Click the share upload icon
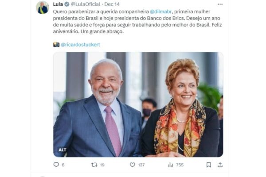Screen dimensions: 266x177 [220, 165]
